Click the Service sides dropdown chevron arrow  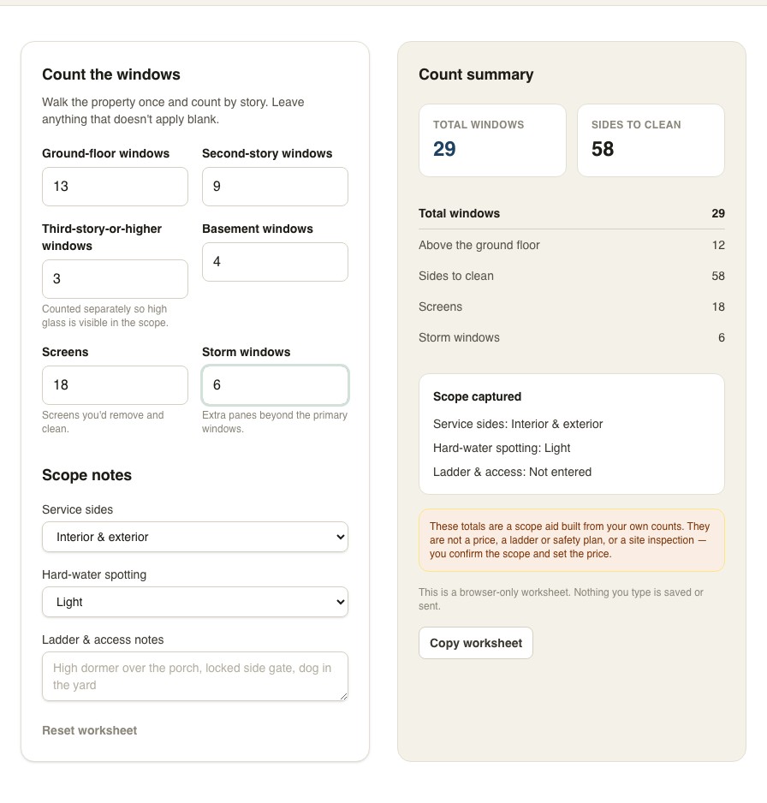point(340,537)
